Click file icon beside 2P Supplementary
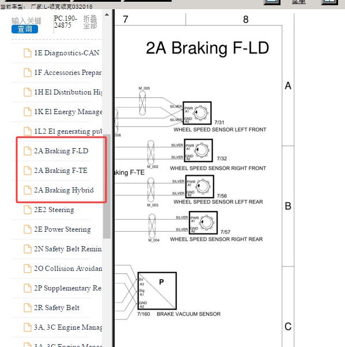 (28, 288)
